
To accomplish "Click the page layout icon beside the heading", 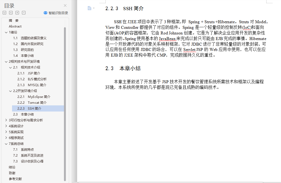I will click(89, 8).
